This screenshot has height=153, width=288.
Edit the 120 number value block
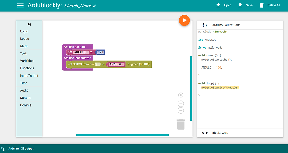point(100,52)
